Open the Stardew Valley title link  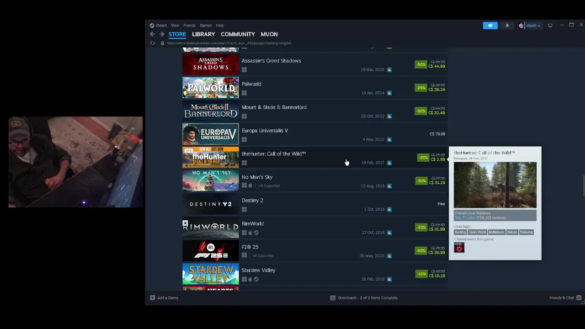coord(258,271)
